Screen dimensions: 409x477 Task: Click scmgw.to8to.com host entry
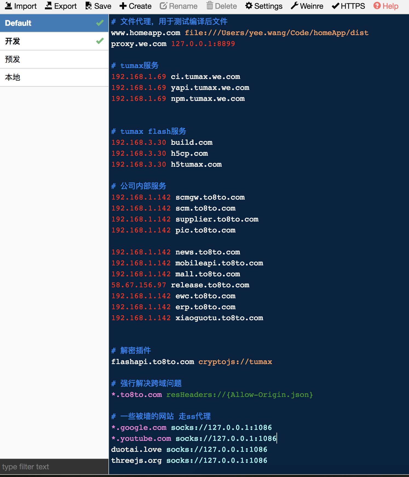tap(210, 197)
